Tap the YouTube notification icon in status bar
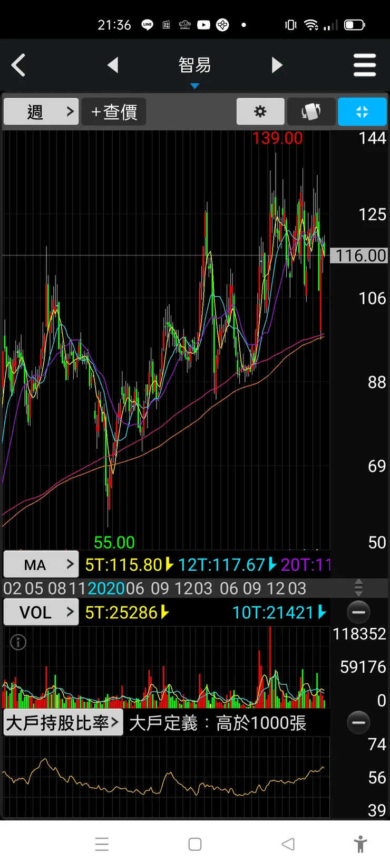 click(203, 25)
